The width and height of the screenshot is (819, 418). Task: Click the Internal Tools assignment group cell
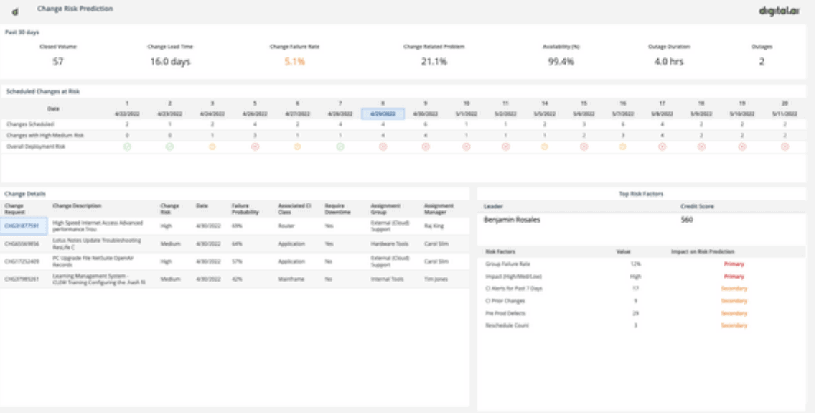pyautogui.click(x=387, y=279)
